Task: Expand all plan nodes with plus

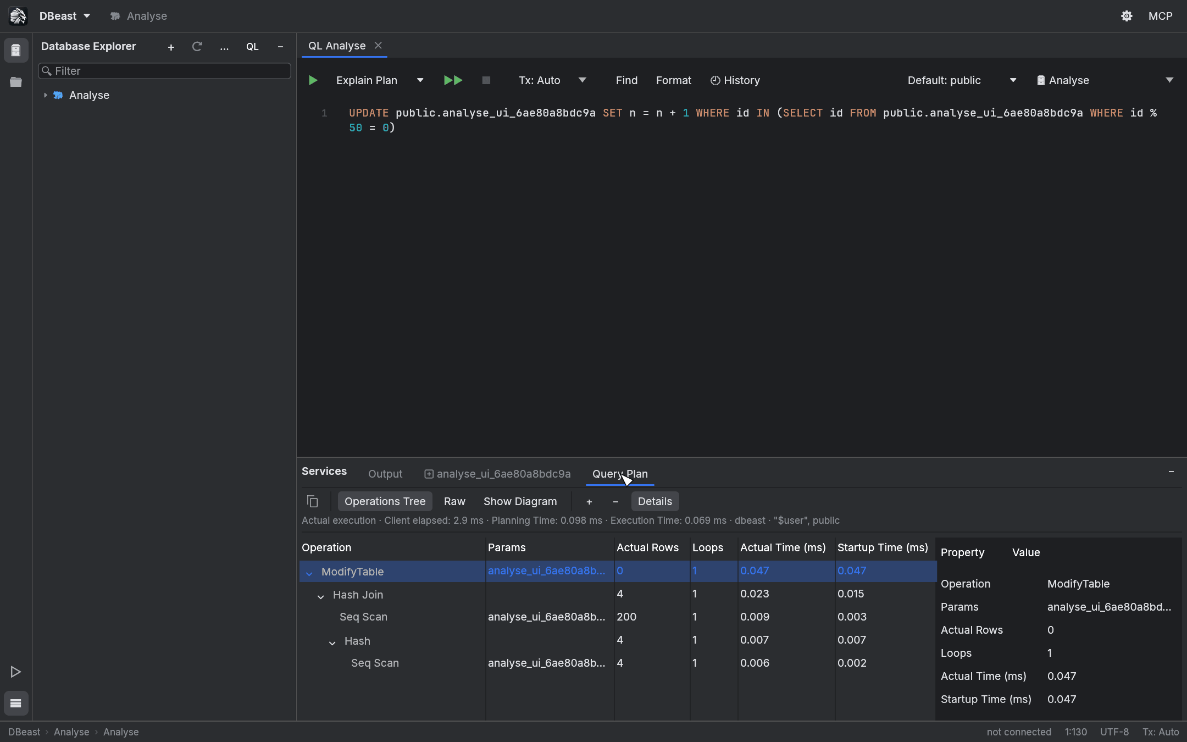Action: [589, 501]
